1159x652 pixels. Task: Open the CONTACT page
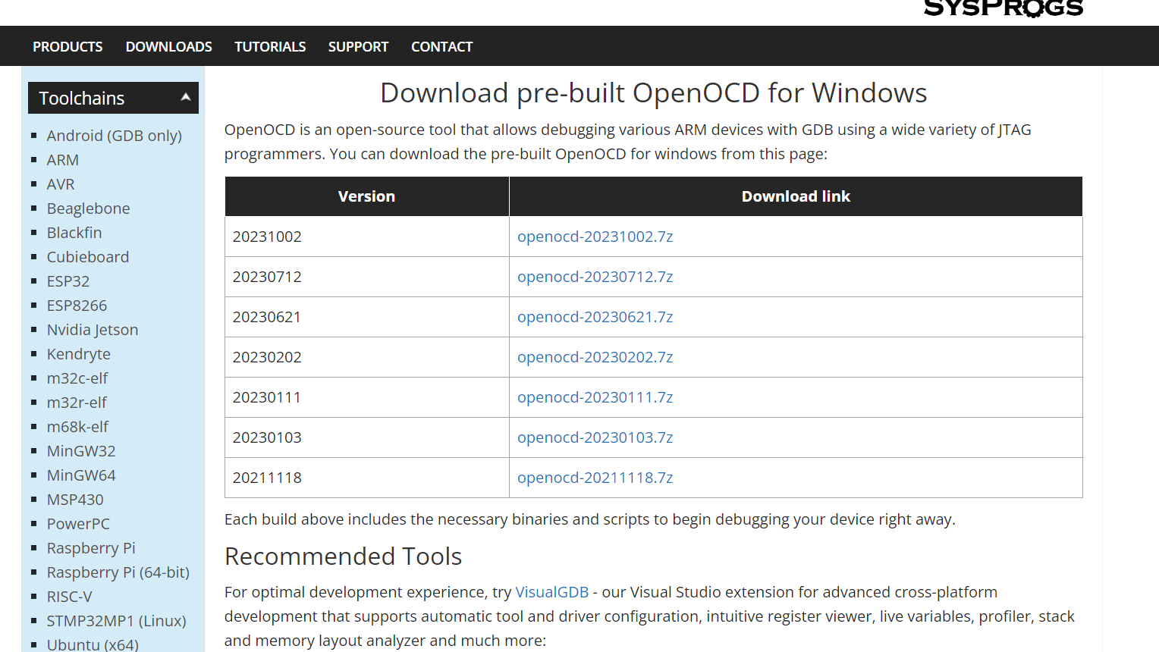(x=441, y=46)
